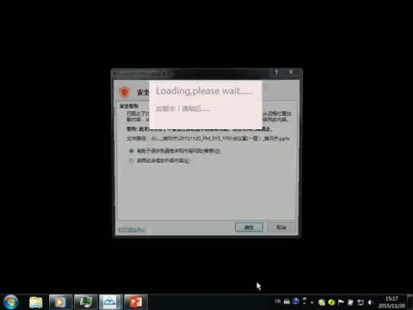Image resolution: width=413 pixels, height=310 pixels.
Task: Click the cancel button in the security dialog
Action: [x=281, y=227]
